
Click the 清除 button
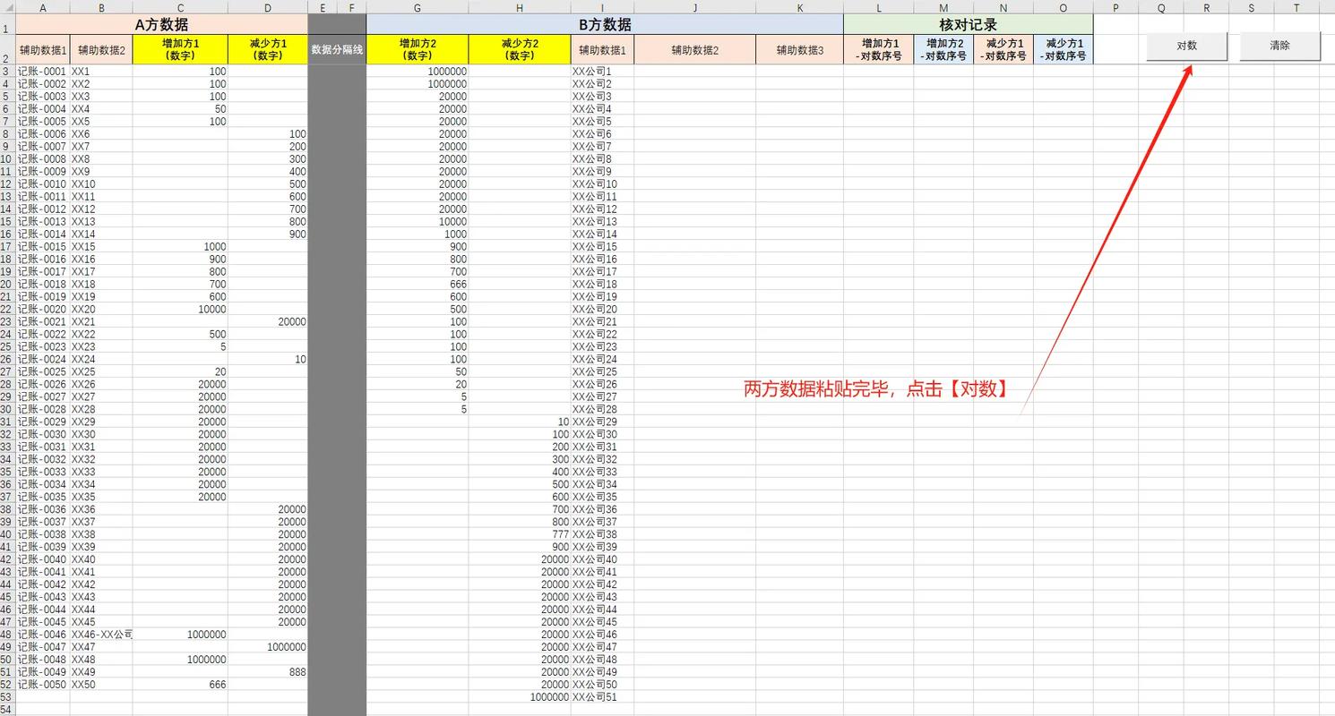click(x=1279, y=46)
